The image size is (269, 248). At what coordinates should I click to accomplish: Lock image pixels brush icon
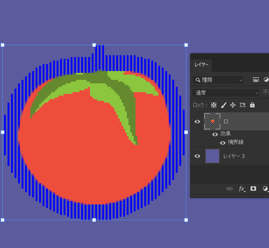(x=223, y=105)
